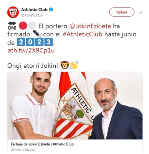The image size is (149, 154).
Task: Click the white circle emoji
Action: pos(32,26)
